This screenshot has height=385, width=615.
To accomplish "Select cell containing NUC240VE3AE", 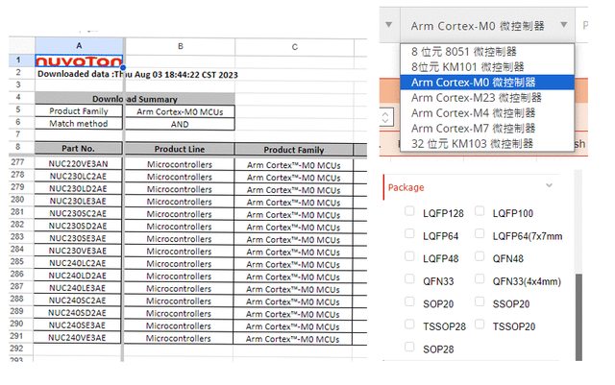I will (79, 337).
